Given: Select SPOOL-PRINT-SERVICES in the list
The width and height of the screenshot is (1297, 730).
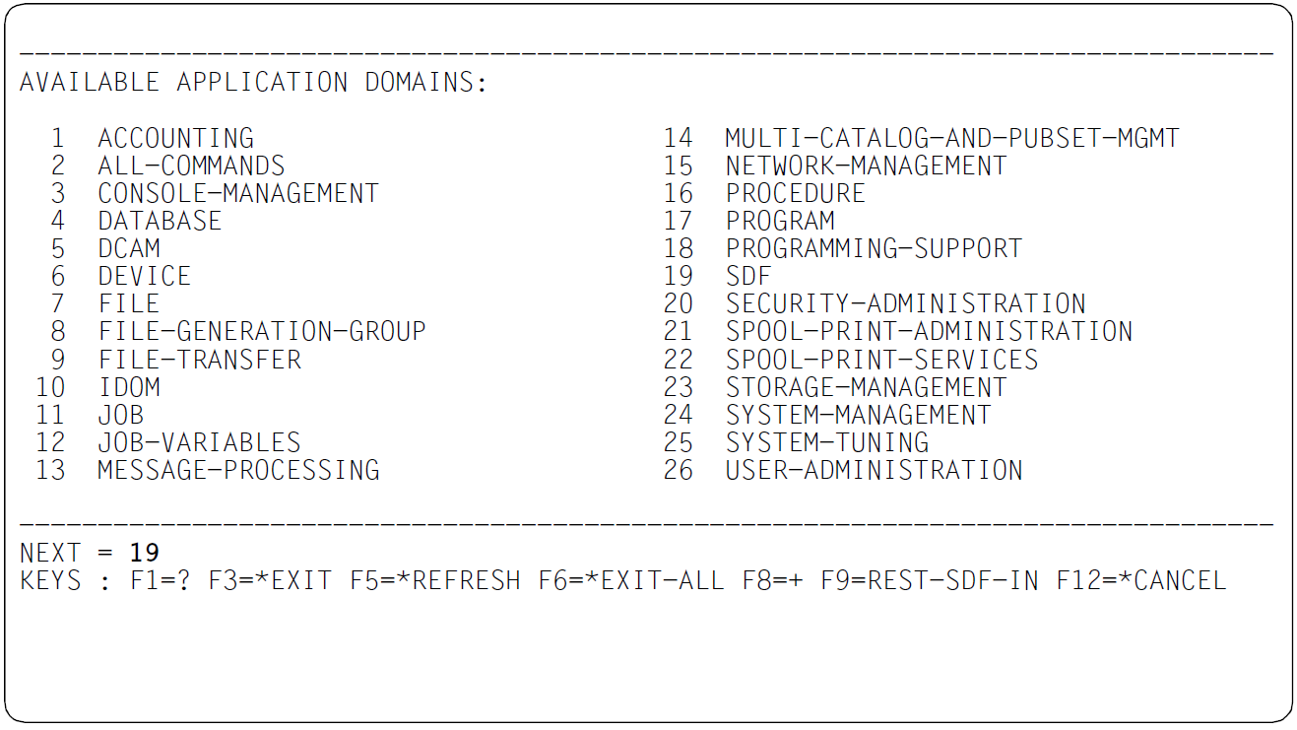Looking at the screenshot, I should point(882,360).
